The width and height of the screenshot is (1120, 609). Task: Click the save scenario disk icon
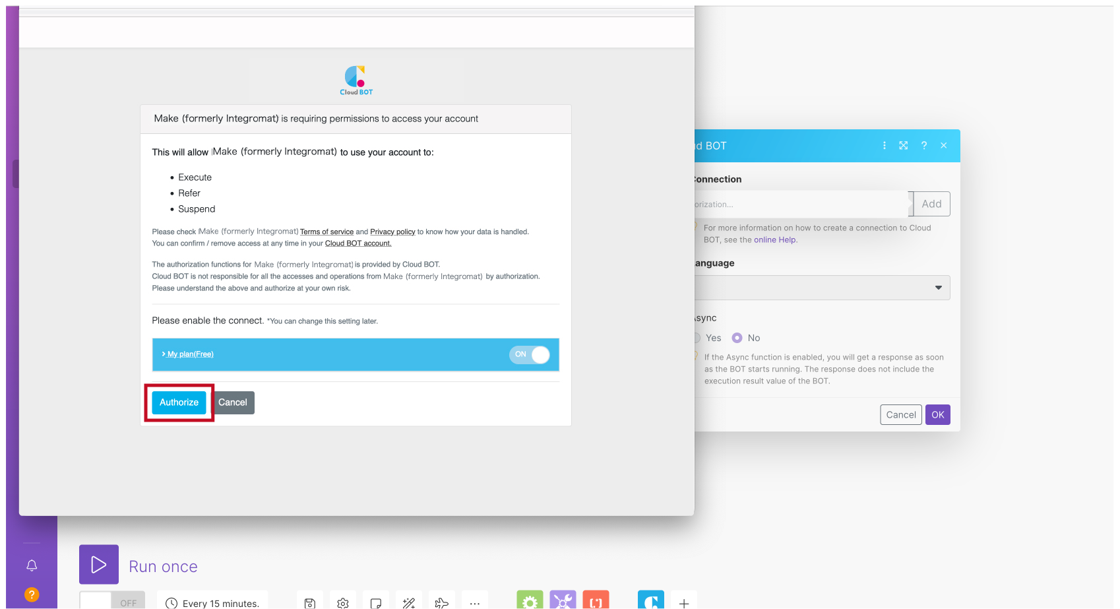click(310, 602)
